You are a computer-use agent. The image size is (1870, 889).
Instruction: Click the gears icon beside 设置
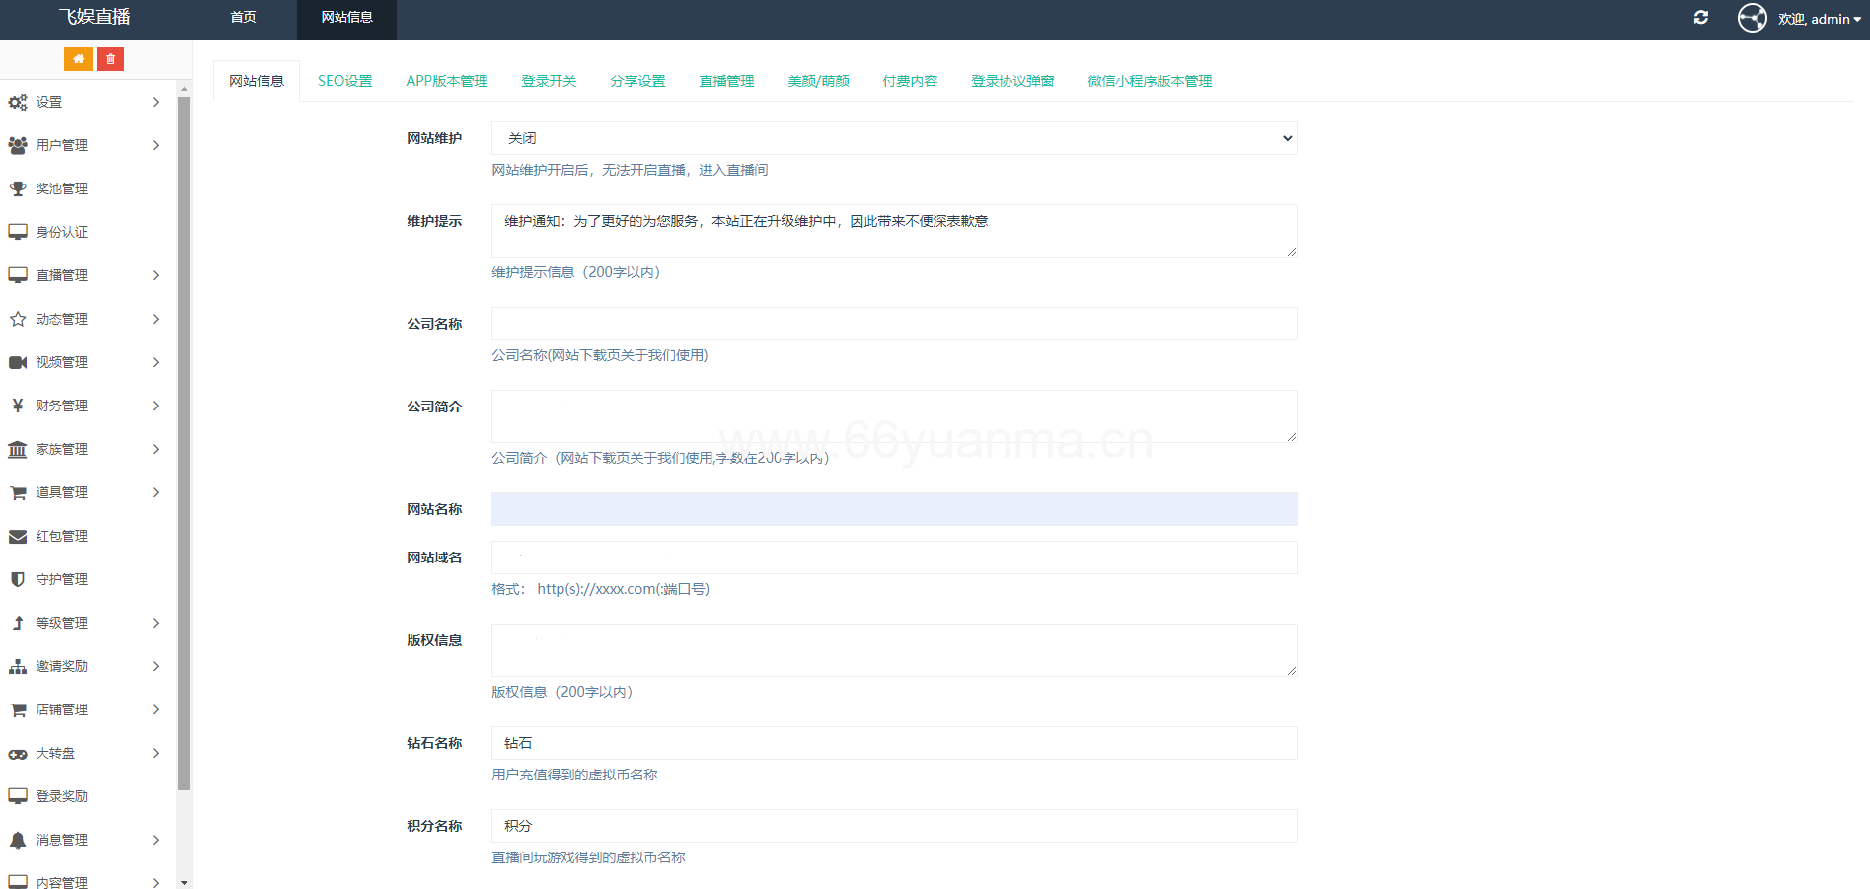click(x=18, y=102)
